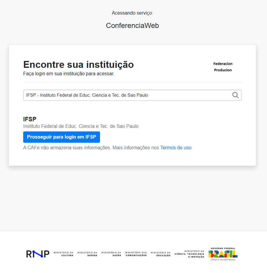Click the Ministério das Comunicações logo

pos(136,254)
